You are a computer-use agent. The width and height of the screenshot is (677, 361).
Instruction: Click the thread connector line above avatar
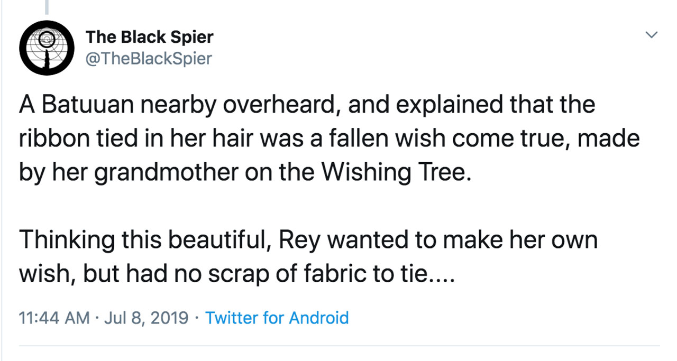click(47, 6)
